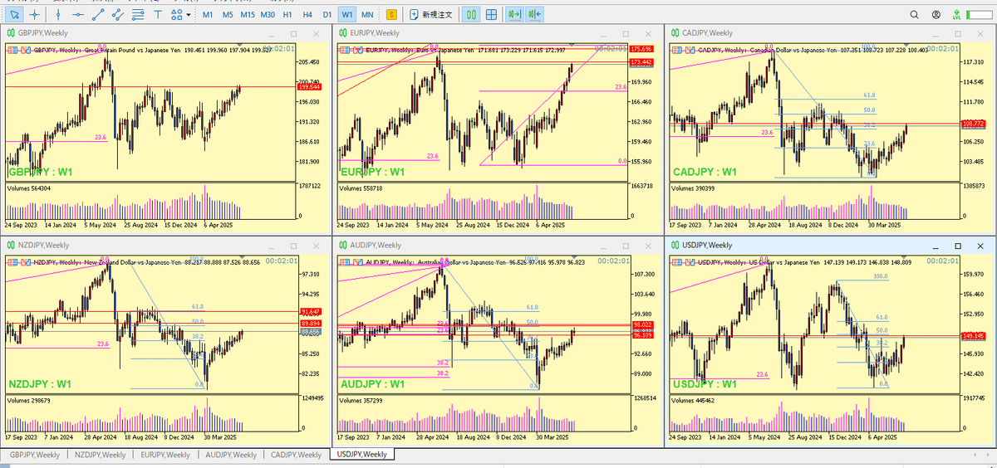Click GBPJPY window title candlestick icon
Image resolution: width=997 pixels, height=468 pixels.
pos(11,32)
